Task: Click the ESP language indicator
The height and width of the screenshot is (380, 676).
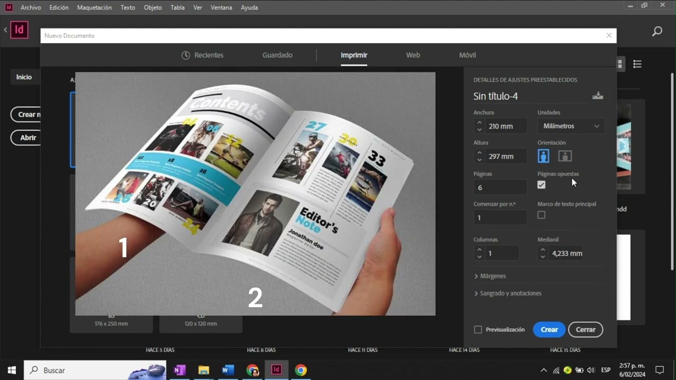Action: click(x=606, y=370)
